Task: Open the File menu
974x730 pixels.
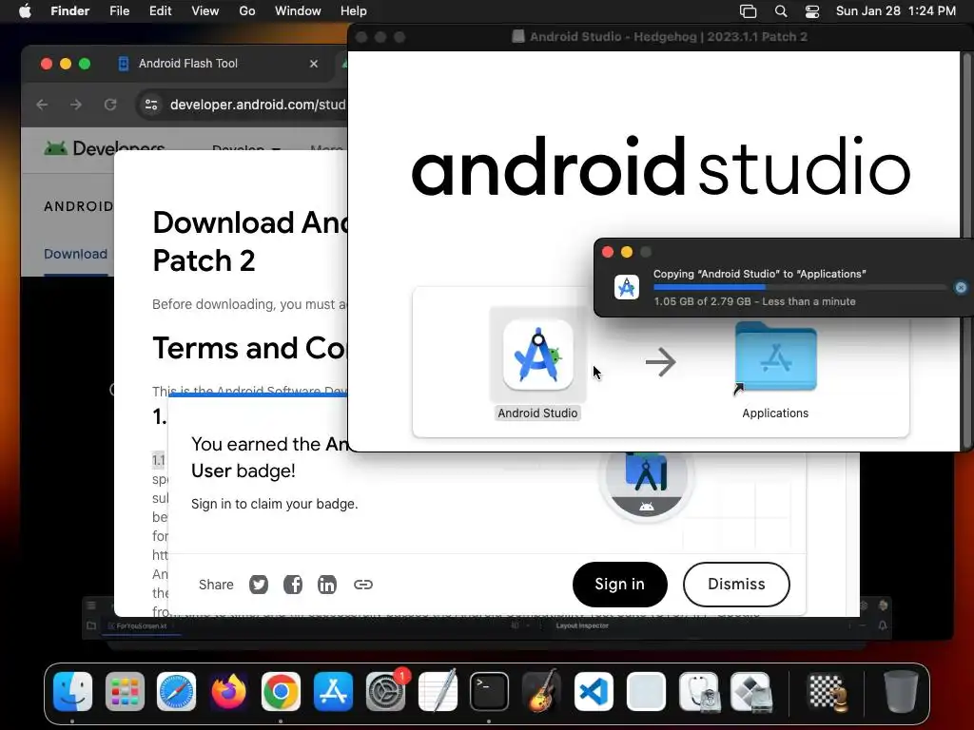Action: (119, 11)
